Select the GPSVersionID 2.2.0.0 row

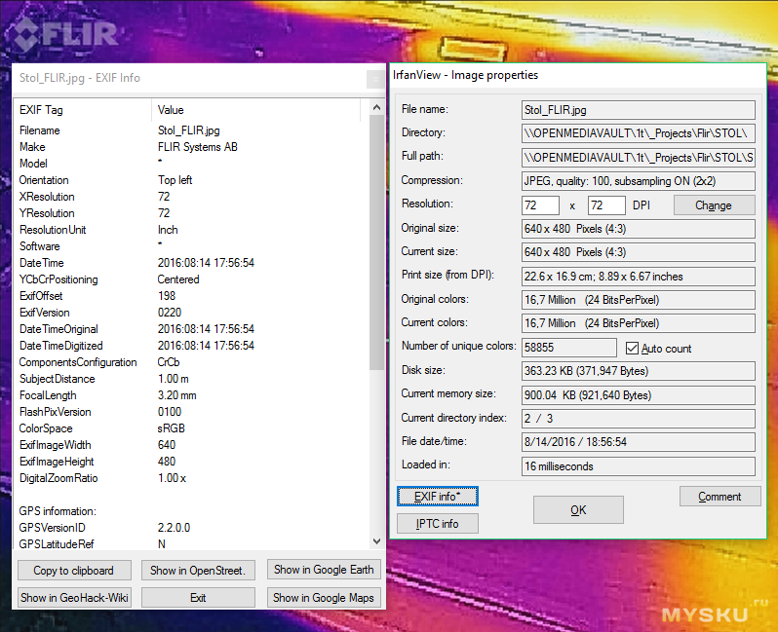tap(191, 528)
